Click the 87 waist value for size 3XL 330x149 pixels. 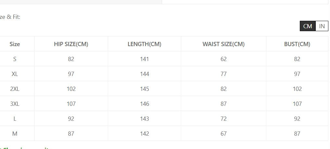click(x=223, y=104)
